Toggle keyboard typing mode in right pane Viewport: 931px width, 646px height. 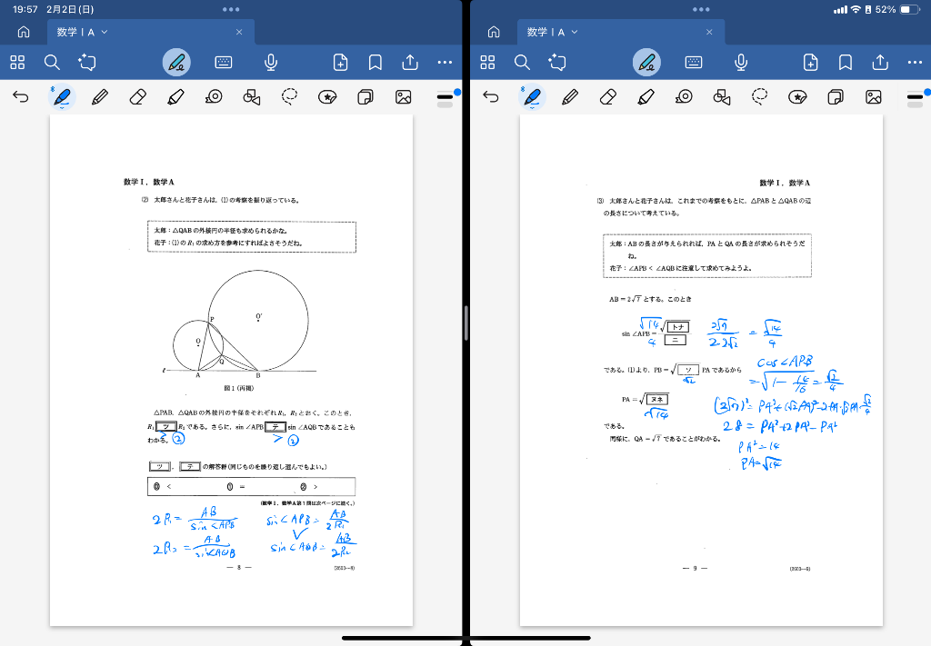(x=694, y=63)
